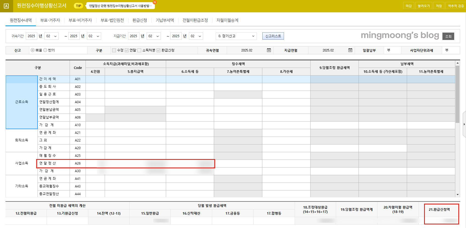466x228 pixels.
Task: Select 반기 radio button
Action: [x=45, y=50]
